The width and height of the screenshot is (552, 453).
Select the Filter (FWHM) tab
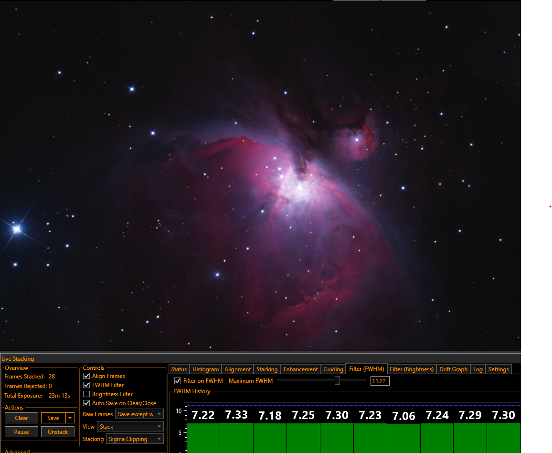(366, 369)
